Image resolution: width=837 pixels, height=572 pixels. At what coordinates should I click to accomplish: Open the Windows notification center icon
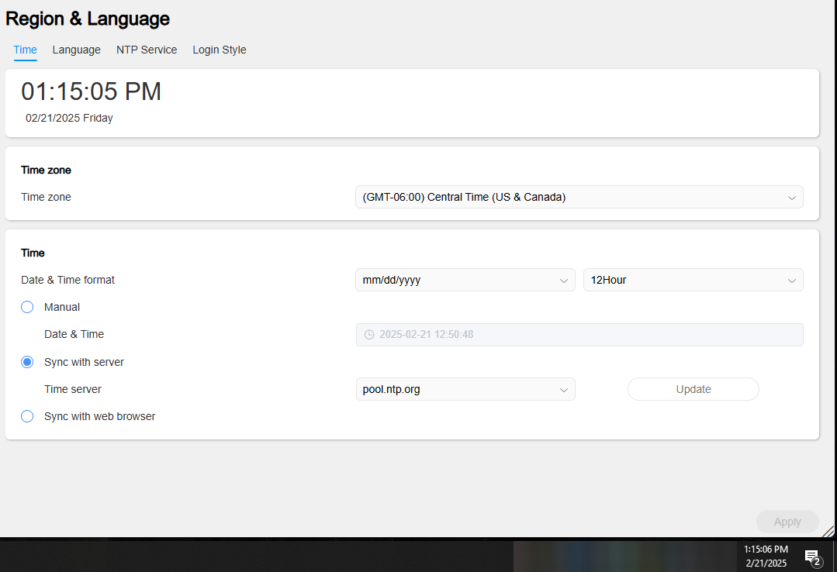coord(812,557)
